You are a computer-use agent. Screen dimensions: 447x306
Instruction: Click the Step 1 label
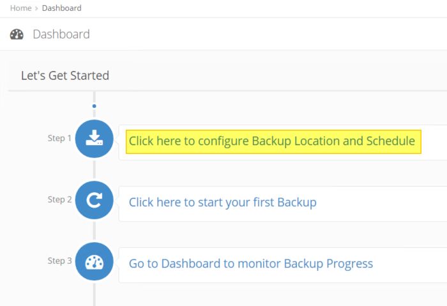59,138
